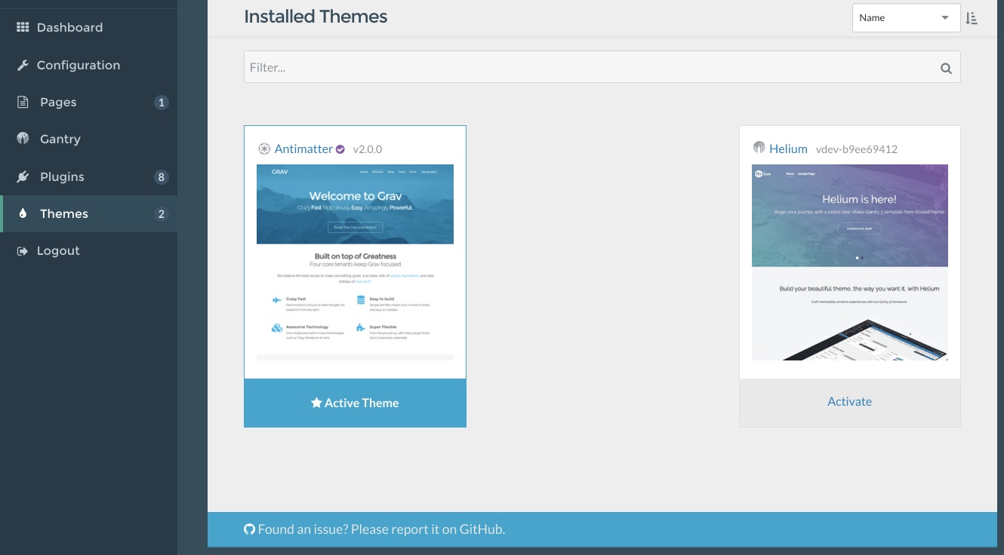Toggle the sort order icon beside Name
This screenshot has height=555, width=1004.
click(972, 17)
